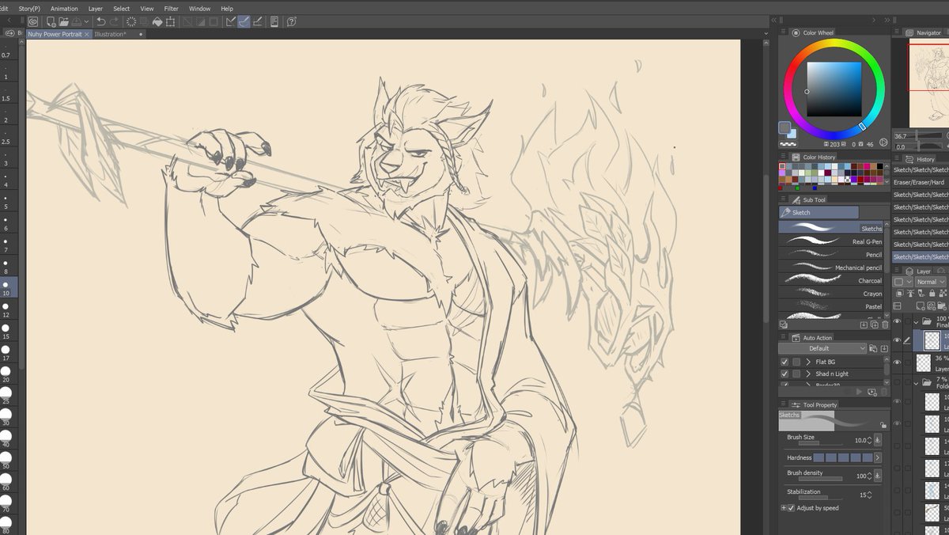The width and height of the screenshot is (949, 535).
Task: Redo the last undone action
Action: (115, 21)
